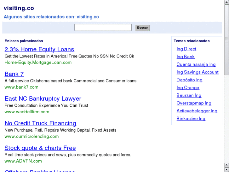
Task: Click the scrollbar up arrow at top
Action: [x=227, y=2]
